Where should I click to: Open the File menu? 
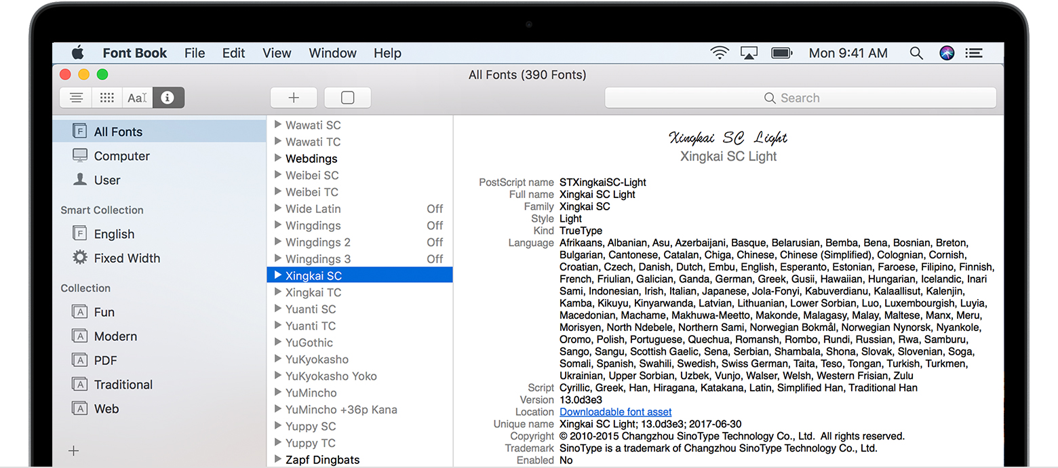[x=195, y=53]
